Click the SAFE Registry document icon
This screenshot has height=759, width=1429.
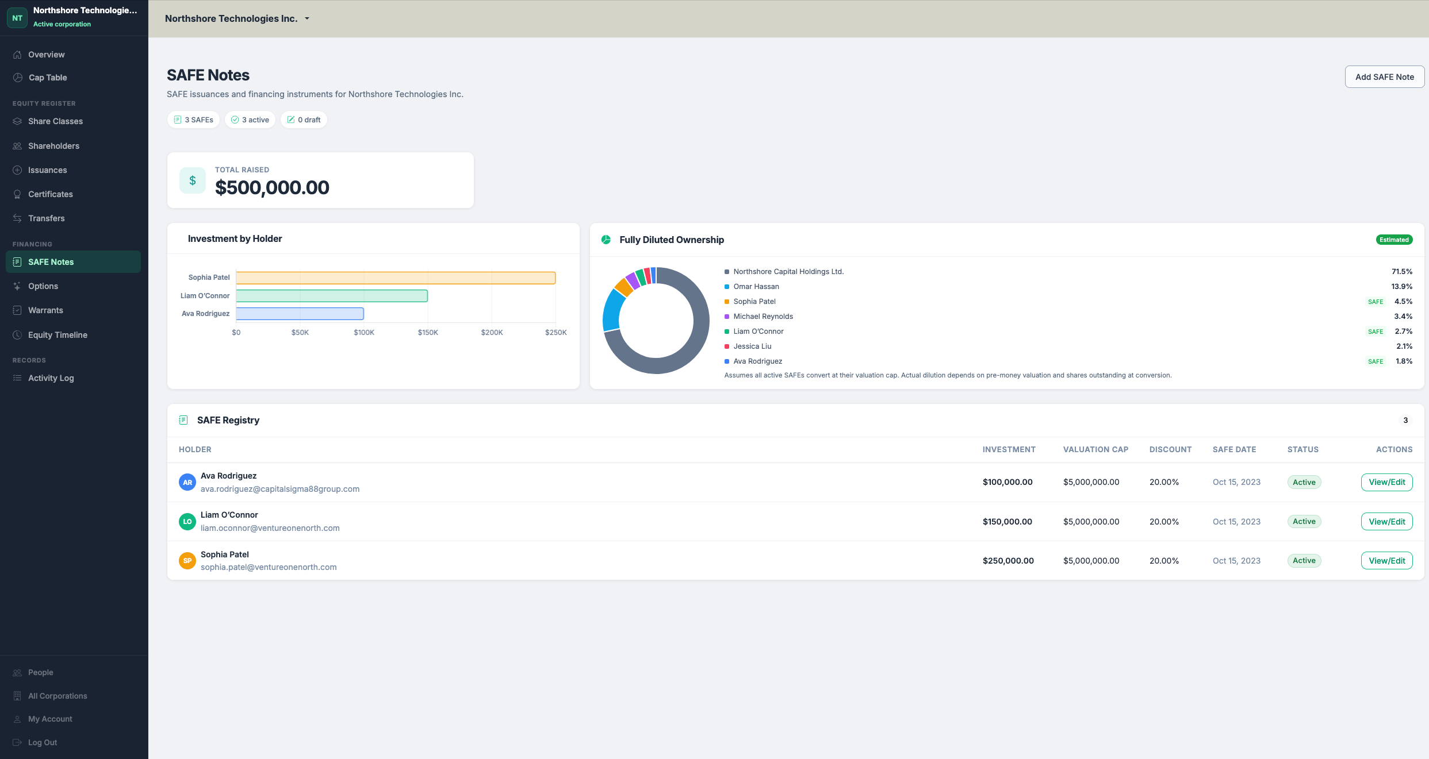(183, 420)
